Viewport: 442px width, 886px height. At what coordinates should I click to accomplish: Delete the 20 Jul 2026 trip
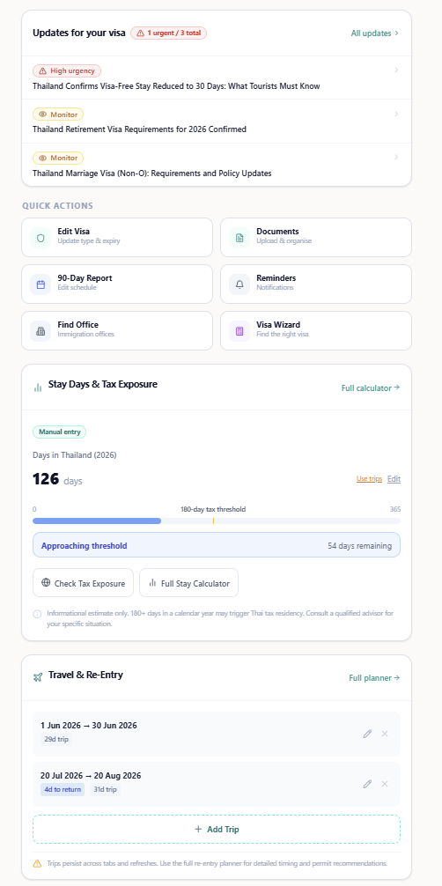coord(385,784)
